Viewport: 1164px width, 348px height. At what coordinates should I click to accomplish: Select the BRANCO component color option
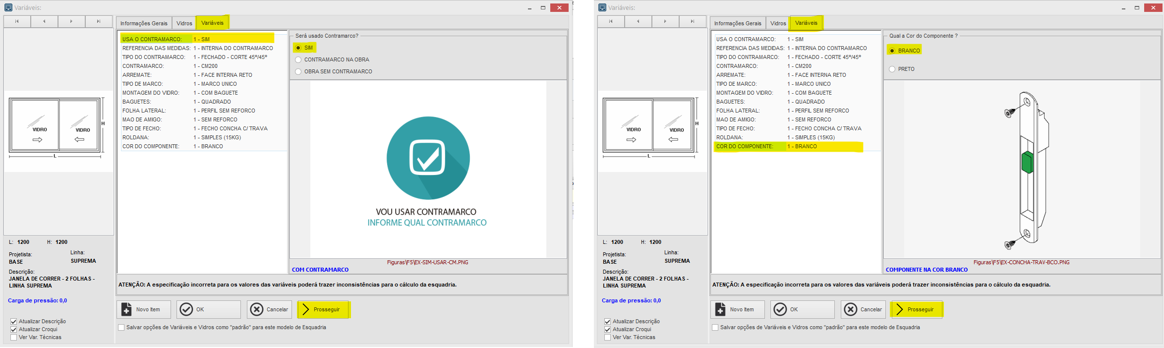[892, 51]
